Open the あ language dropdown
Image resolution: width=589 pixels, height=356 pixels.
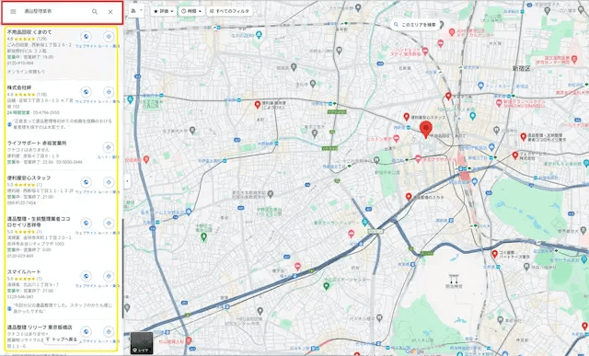pos(136,11)
